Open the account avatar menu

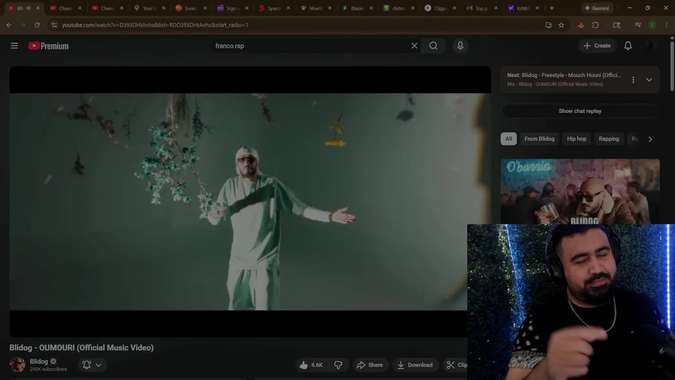click(651, 46)
